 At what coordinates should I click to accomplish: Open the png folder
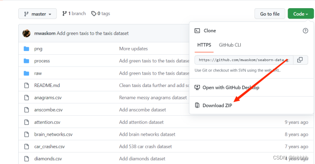tap(38, 49)
